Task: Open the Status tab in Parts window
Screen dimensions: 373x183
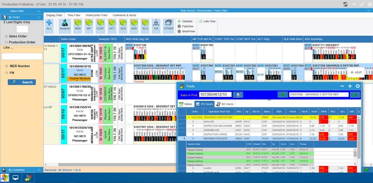Action: point(185,104)
